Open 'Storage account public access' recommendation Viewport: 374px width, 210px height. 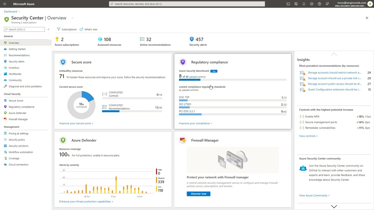pos(335,84)
